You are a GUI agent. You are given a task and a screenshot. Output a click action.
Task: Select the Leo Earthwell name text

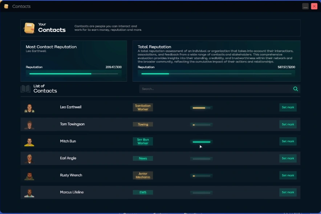click(71, 107)
